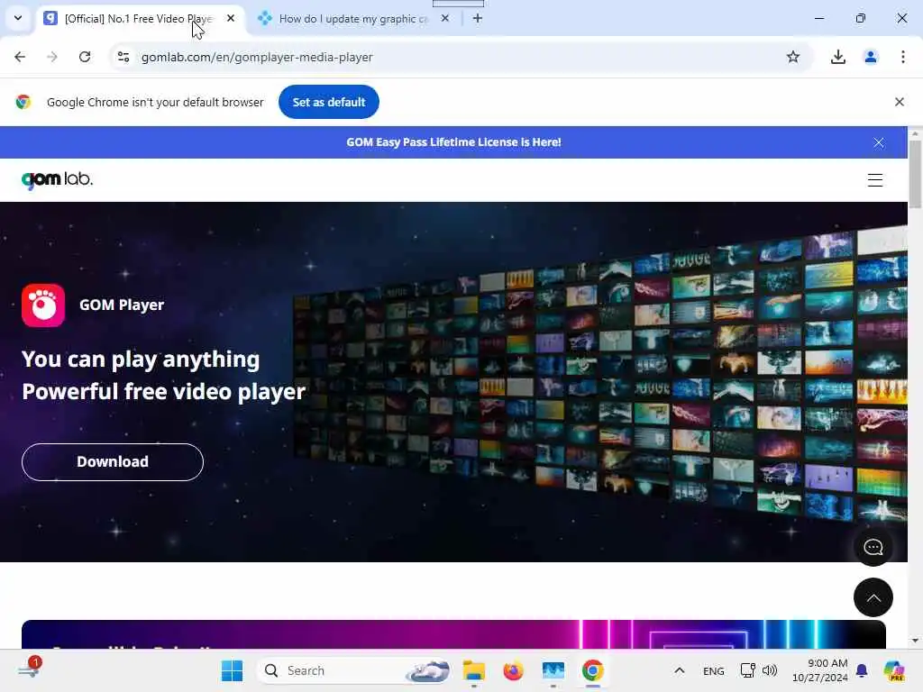Click the GOM Player app icon

(x=43, y=305)
